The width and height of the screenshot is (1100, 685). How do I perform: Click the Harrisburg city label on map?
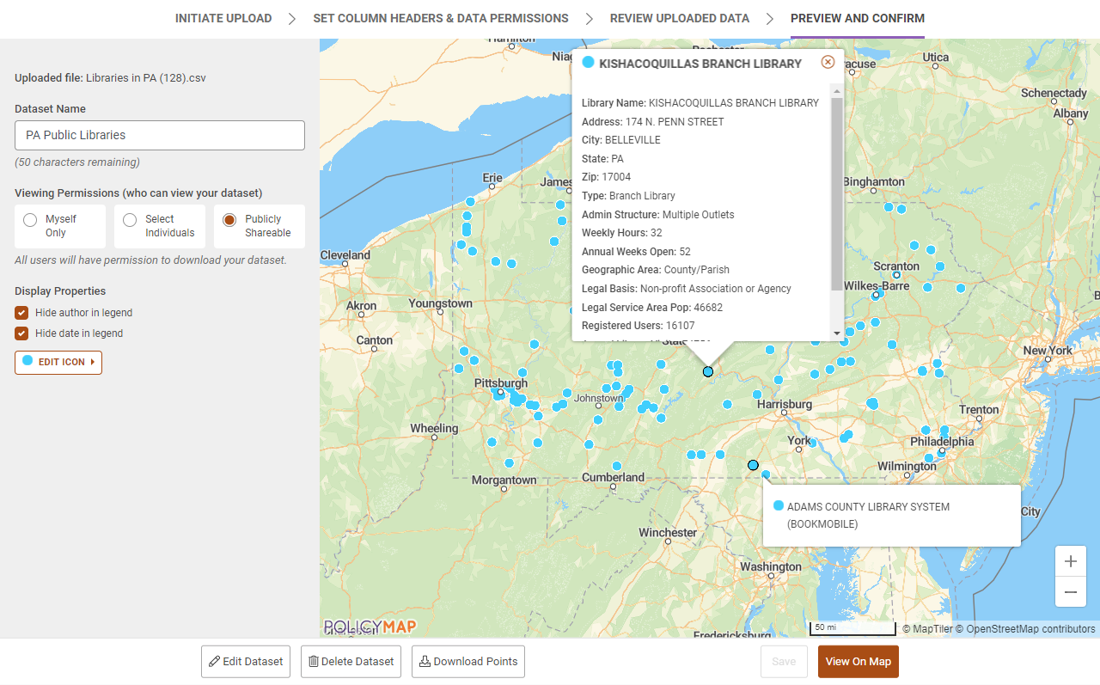(x=784, y=404)
